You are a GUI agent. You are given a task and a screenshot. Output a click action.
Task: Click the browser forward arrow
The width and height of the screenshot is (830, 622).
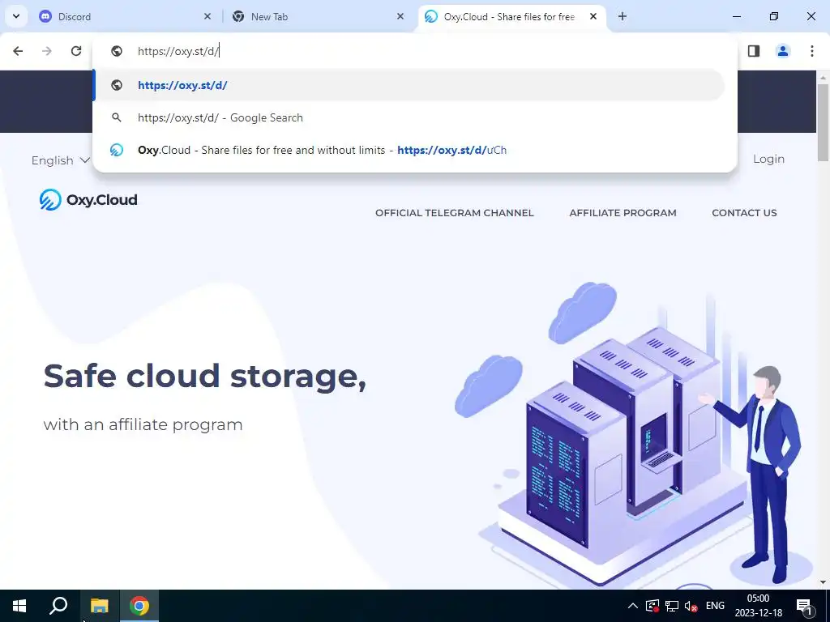point(47,51)
